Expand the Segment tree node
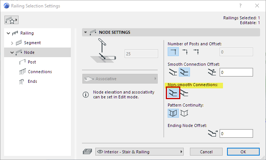266x160 pixels. (12, 43)
